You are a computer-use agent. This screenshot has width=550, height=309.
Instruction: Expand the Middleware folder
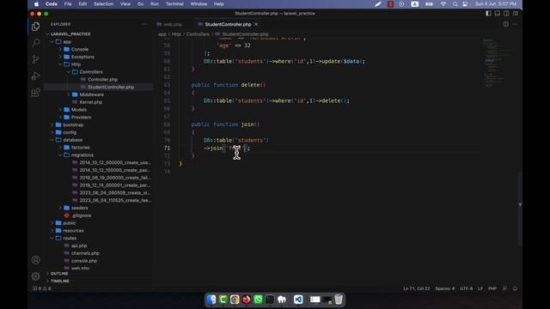pos(91,94)
